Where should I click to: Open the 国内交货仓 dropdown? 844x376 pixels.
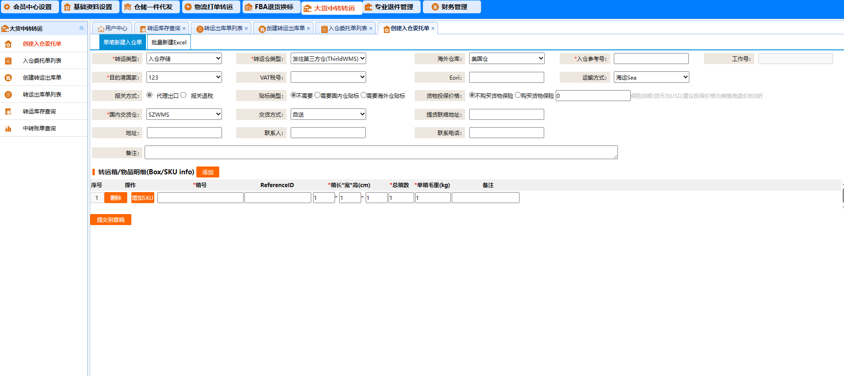tap(184, 114)
